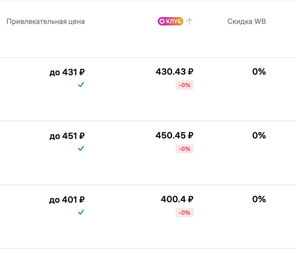Select the Привлекательная цена column header
The width and height of the screenshot is (296, 253).
(46, 22)
